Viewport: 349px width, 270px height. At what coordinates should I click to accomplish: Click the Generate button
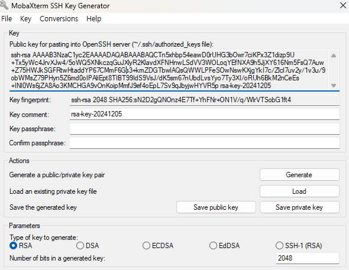pos(299,175)
